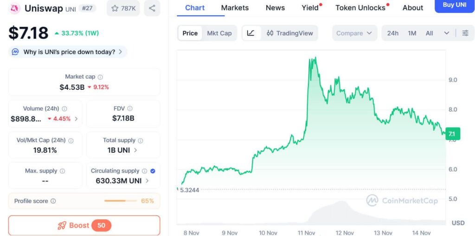This screenshot has height=236, width=475.
Task: Switch to Token Unlocks tab
Action: click(x=360, y=7)
